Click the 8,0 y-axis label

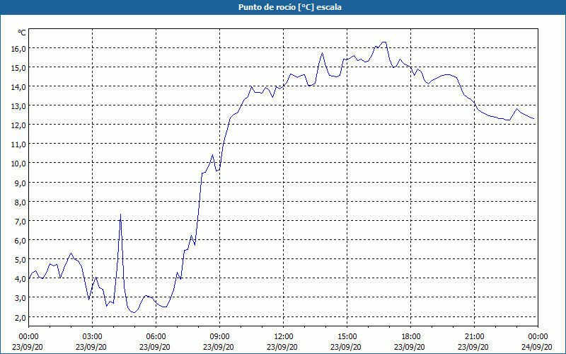[20, 202]
